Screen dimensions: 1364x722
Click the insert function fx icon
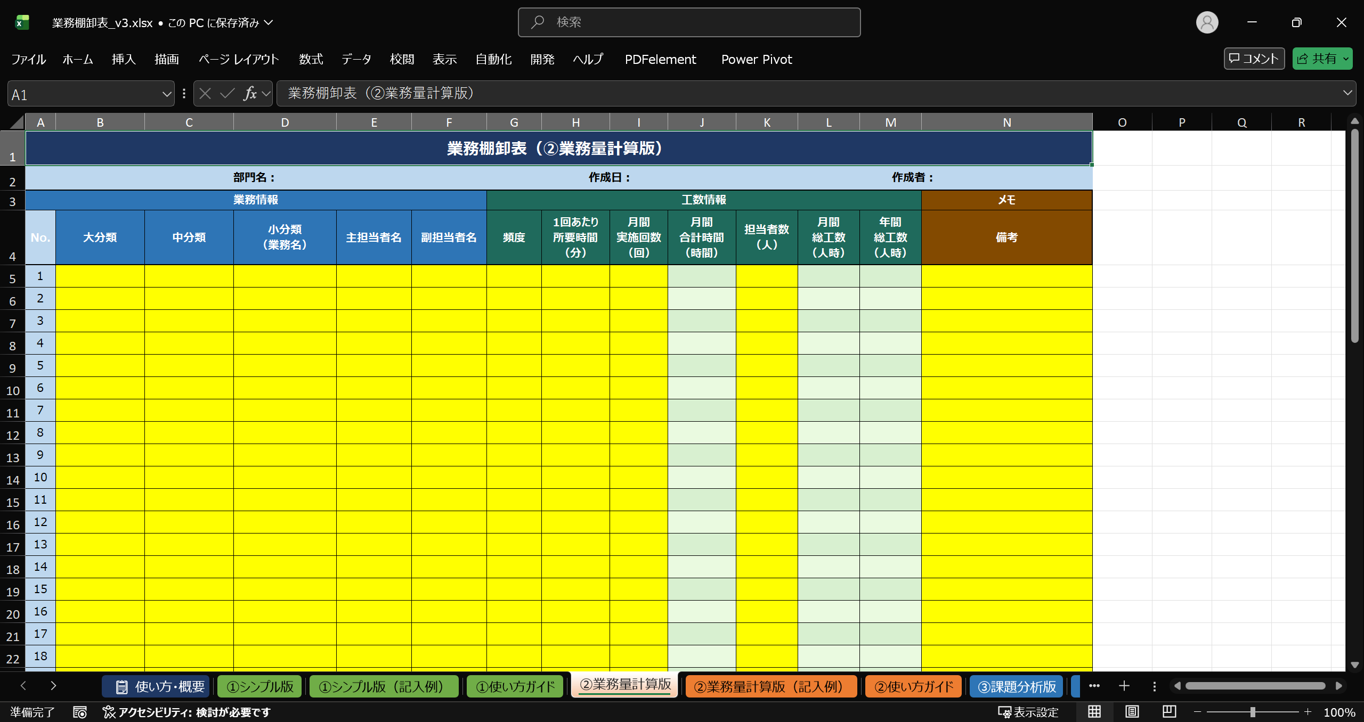pyautogui.click(x=250, y=94)
